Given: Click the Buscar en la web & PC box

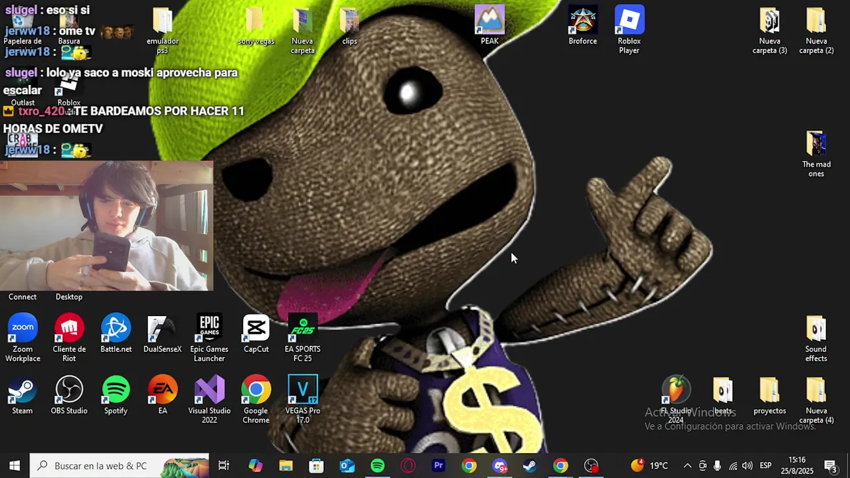Looking at the screenshot, I should pyautogui.click(x=120, y=465).
